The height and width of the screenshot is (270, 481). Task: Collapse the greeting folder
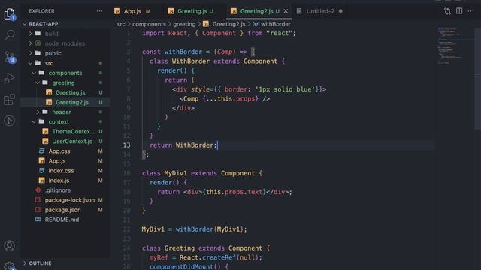63,82
